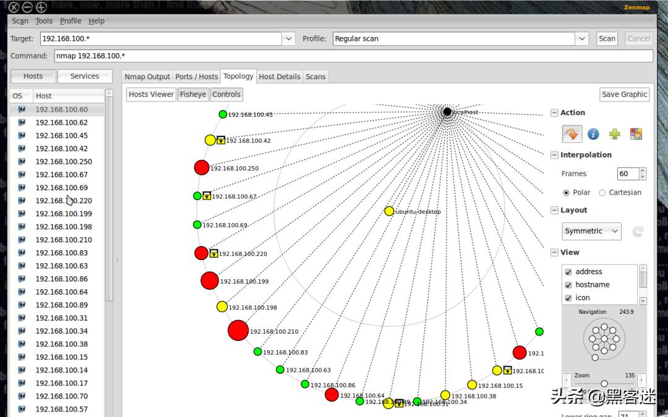
Task: Select the change focus action icon
Action: click(x=572, y=134)
